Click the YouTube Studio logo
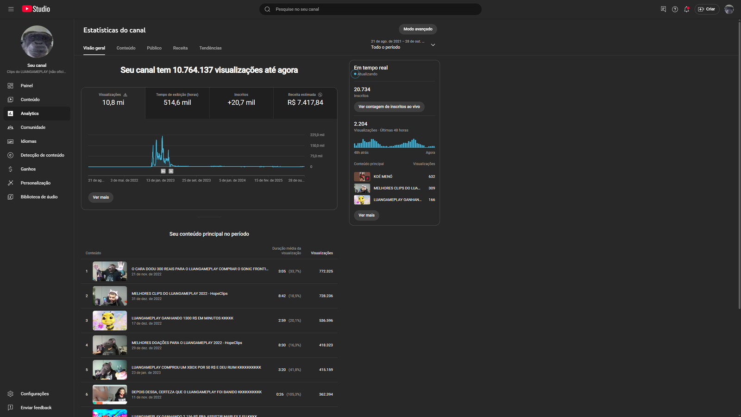The image size is (741, 417). click(36, 9)
